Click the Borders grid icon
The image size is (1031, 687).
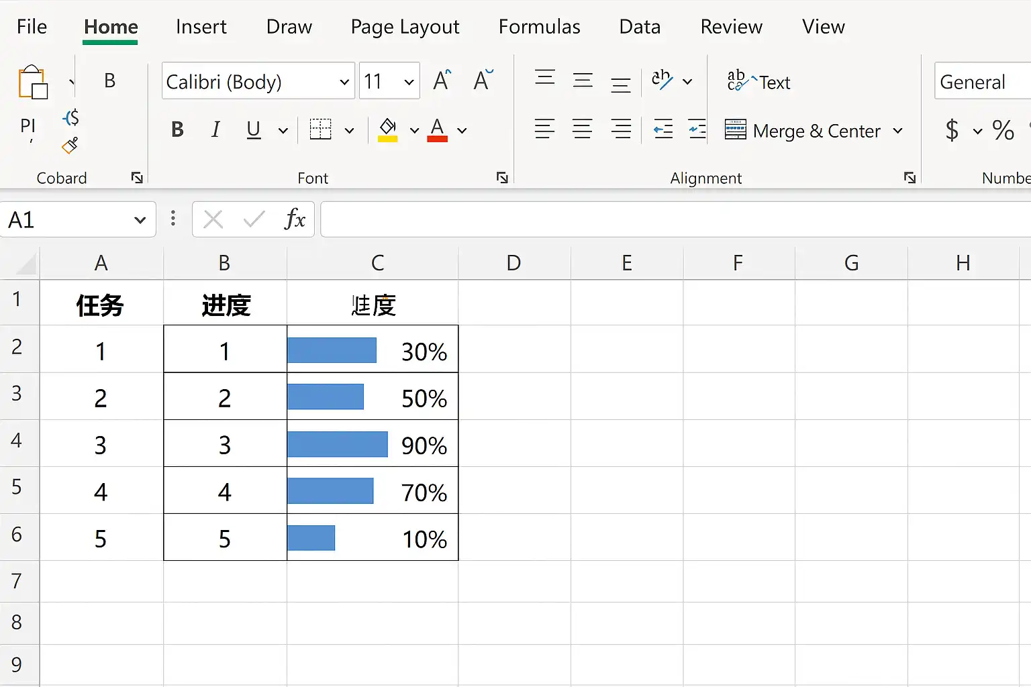[321, 129]
